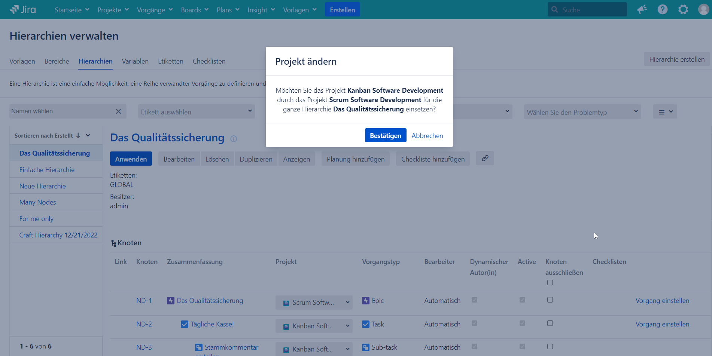Expand the Etikett auswählen dropdown
The image size is (712, 356).
(x=196, y=112)
